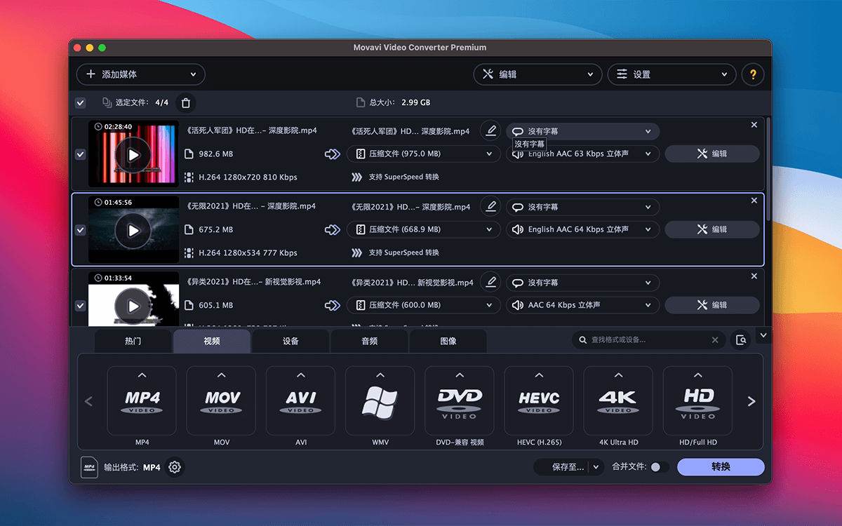This screenshot has width=842, height=526.
Task: Open the 编辑 toolbar dropdown
Action: tap(537, 74)
